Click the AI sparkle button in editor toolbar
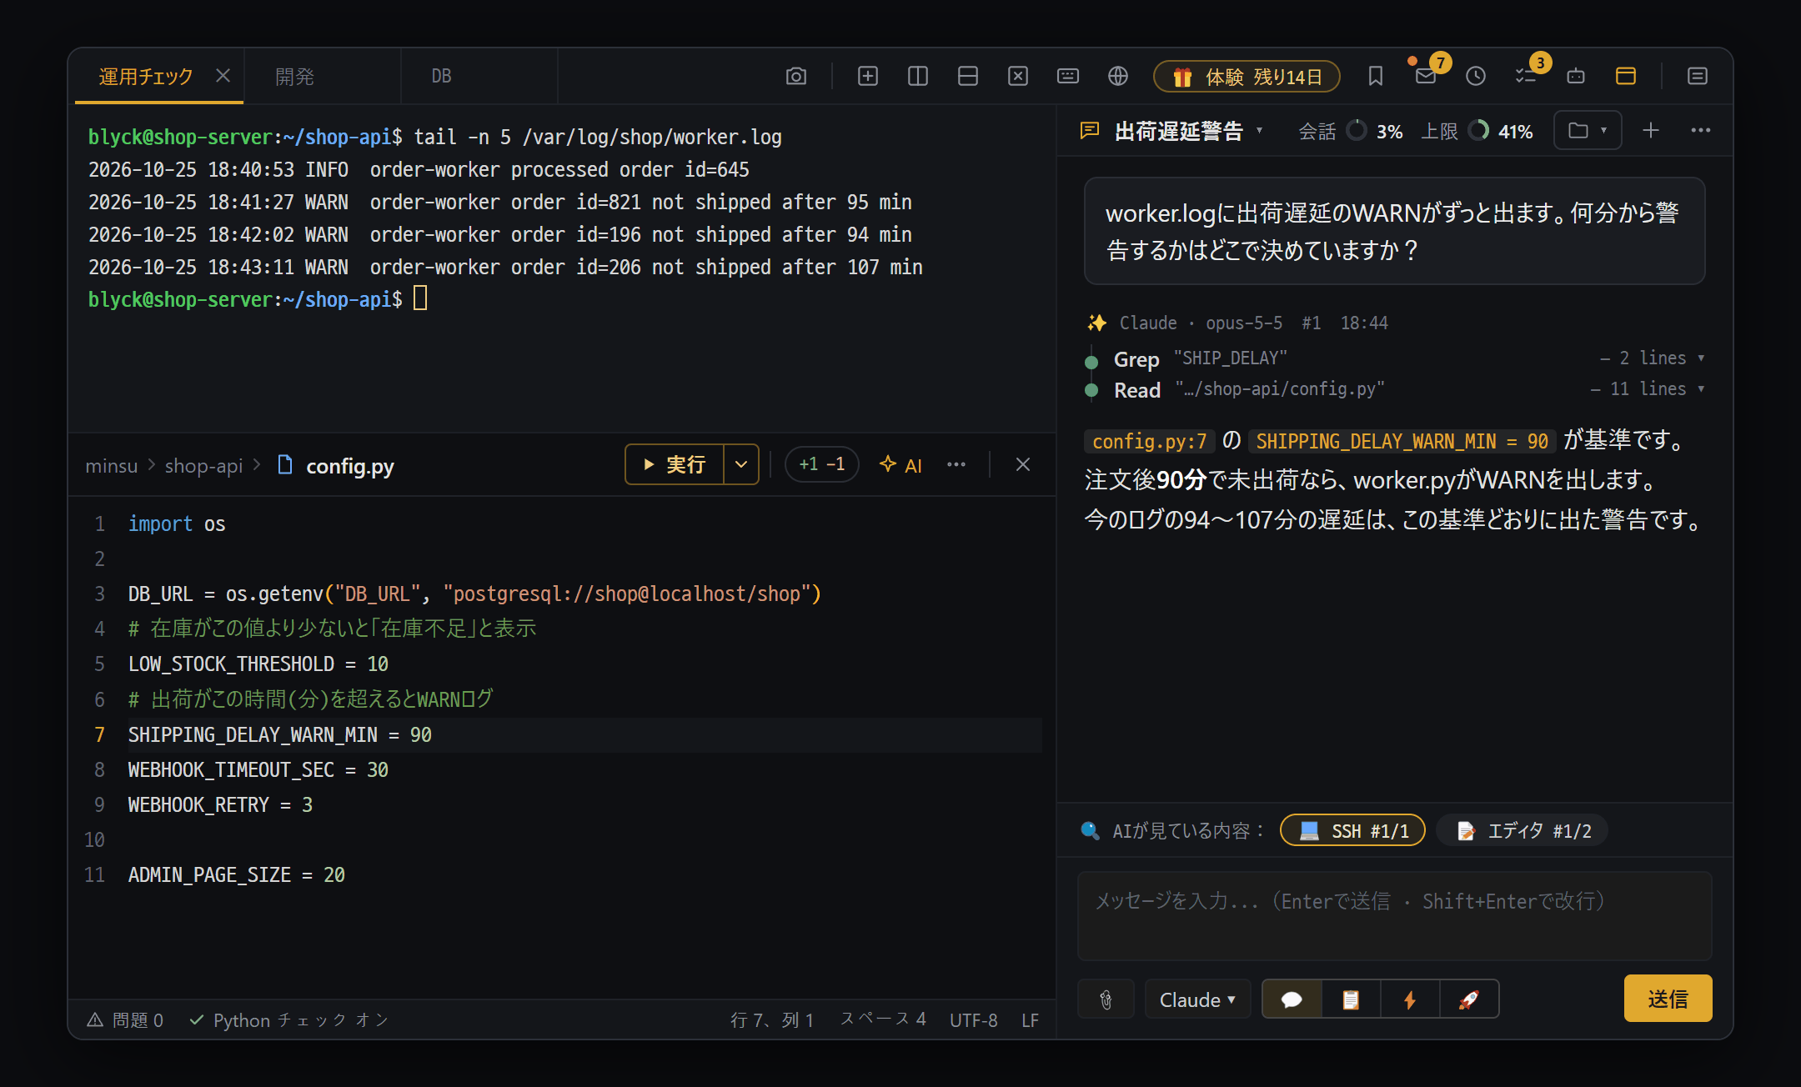This screenshot has height=1087, width=1801. pyautogui.click(x=900, y=465)
